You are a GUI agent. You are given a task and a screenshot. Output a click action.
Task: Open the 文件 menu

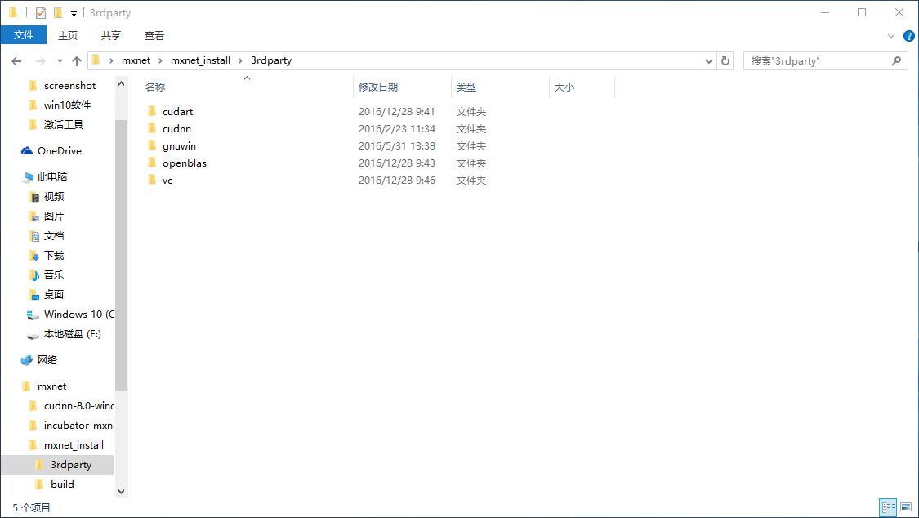[24, 35]
